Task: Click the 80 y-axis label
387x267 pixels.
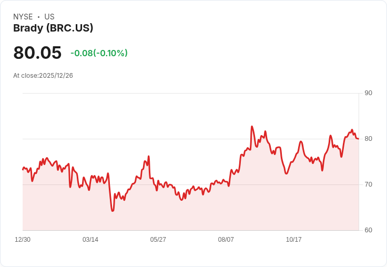Action: (x=368, y=139)
